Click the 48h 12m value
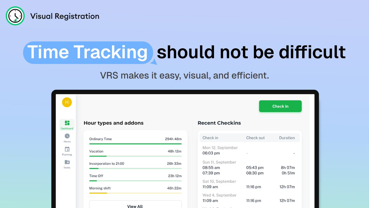The height and width of the screenshot is (208, 369). pos(174,151)
